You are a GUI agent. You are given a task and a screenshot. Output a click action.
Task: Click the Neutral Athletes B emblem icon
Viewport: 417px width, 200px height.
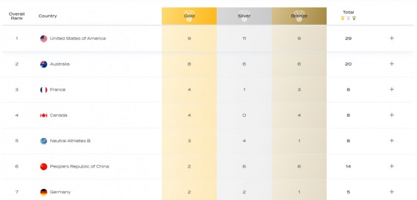[43, 141]
